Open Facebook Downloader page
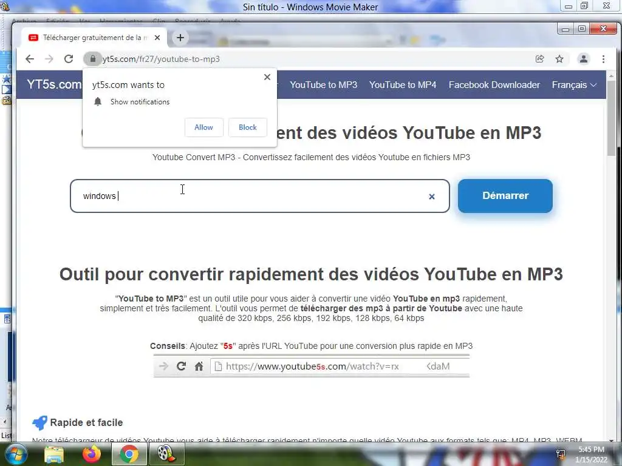This screenshot has width=622, height=466. (494, 85)
